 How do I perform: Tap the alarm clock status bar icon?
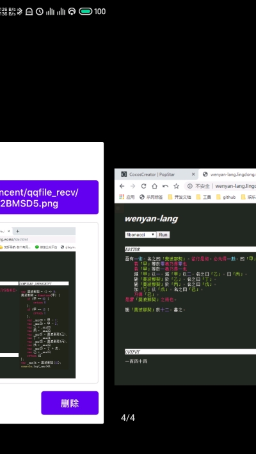40,12
